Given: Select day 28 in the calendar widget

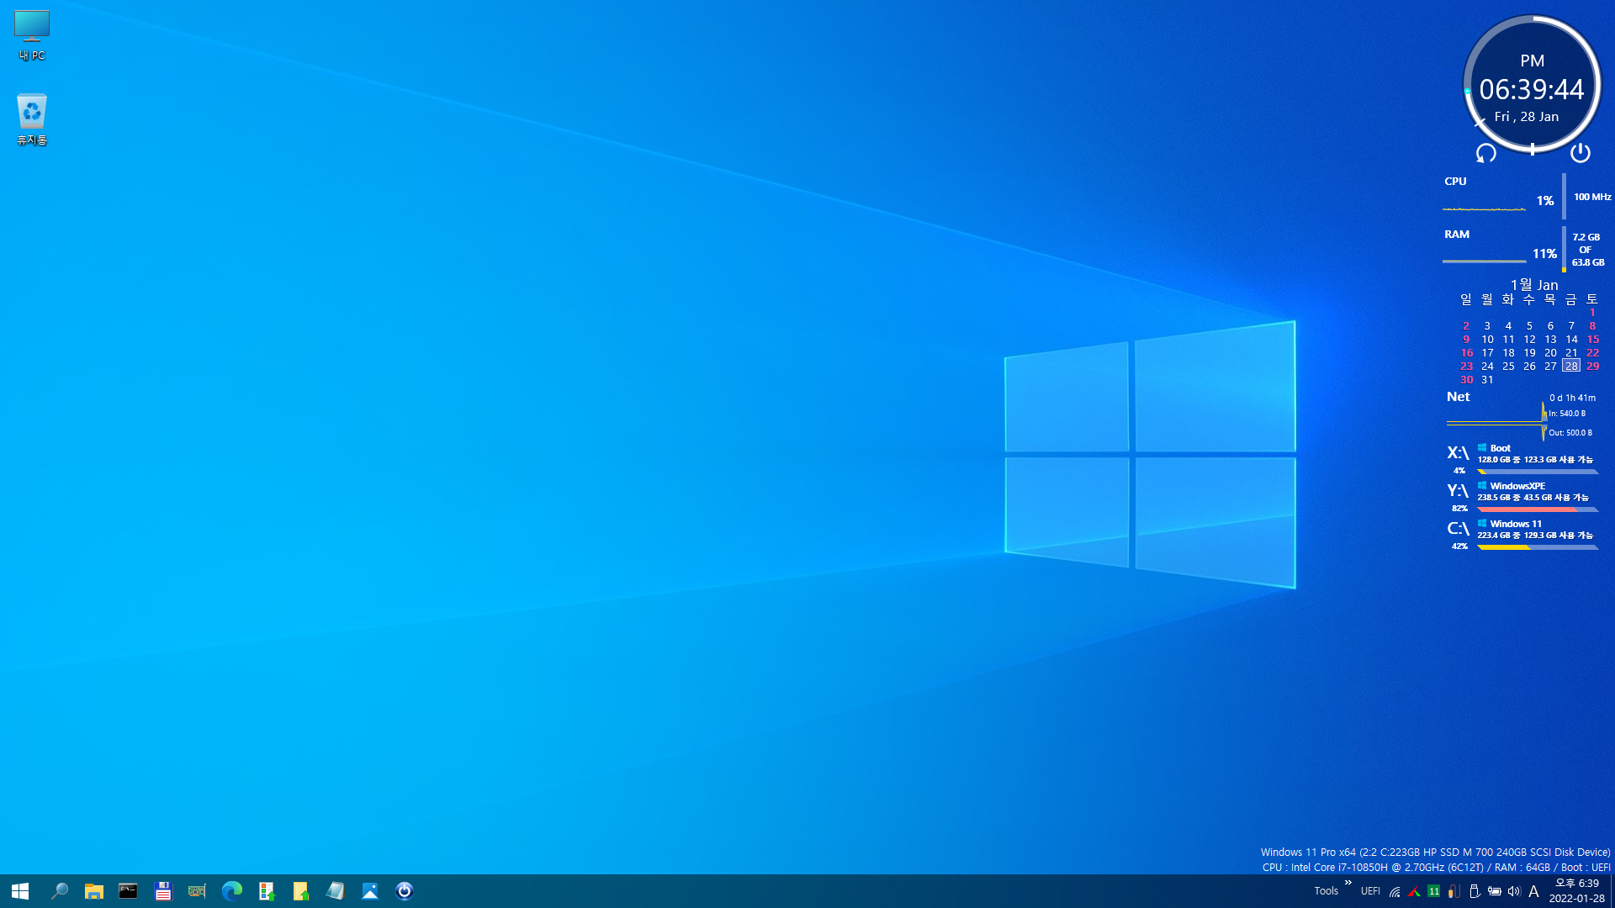Looking at the screenshot, I should tap(1571, 367).
